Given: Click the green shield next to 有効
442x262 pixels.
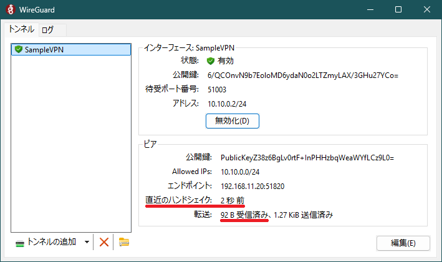Looking at the screenshot, I should pos(211,61).
